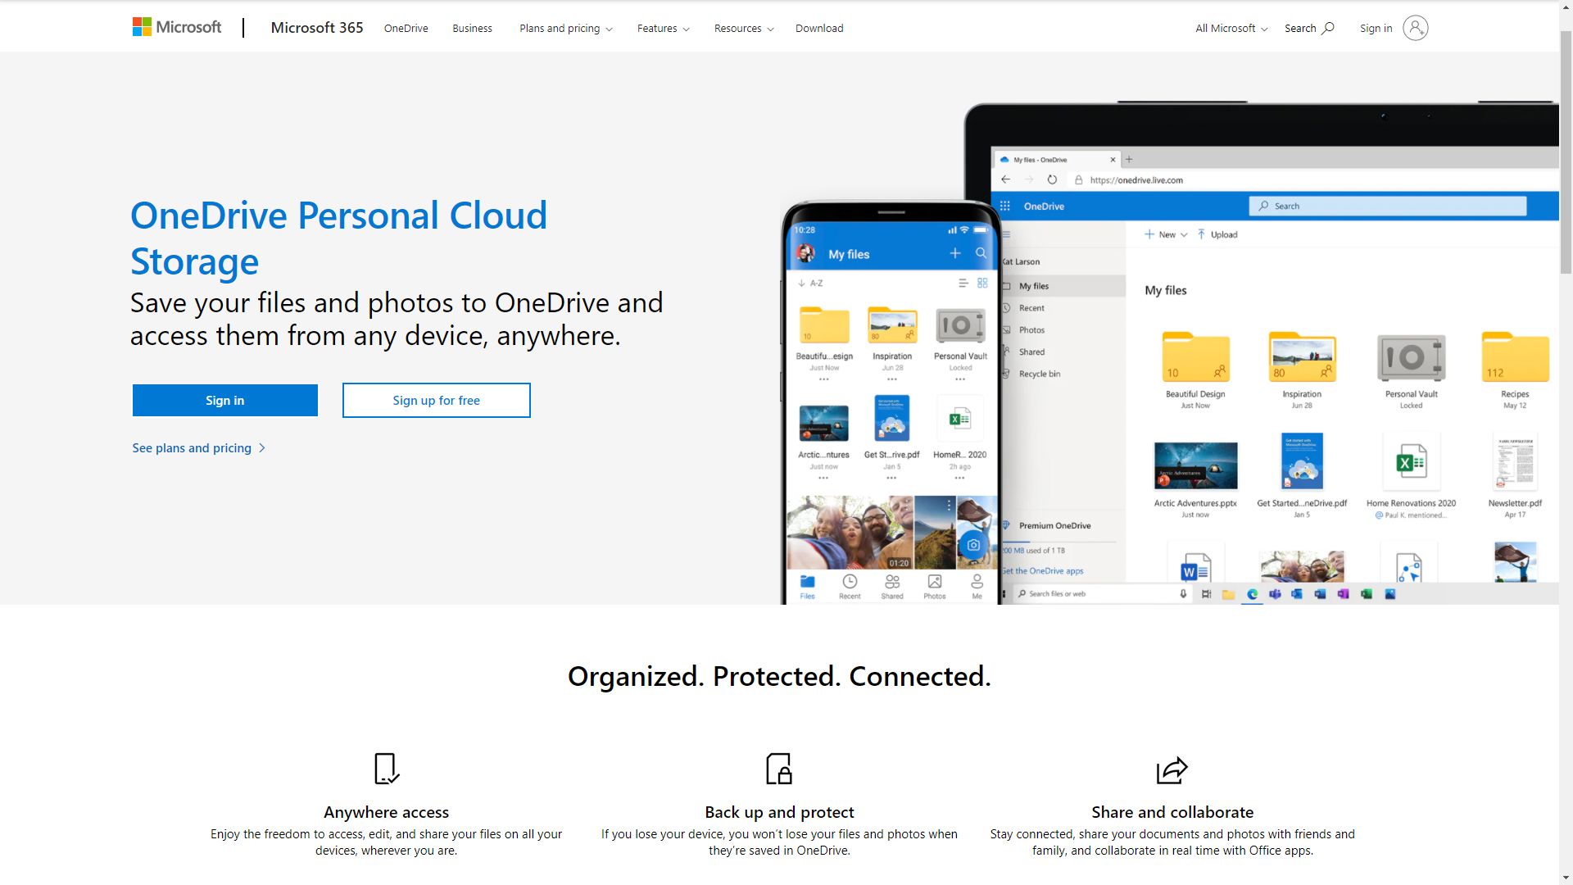Click the Search icon in navigation
Image resolution: width=1573 pixels, height=885 pixels.
[x=1328, y=27]
